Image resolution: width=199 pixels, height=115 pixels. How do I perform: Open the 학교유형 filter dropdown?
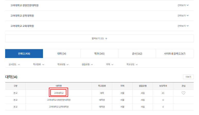point(63,64)
